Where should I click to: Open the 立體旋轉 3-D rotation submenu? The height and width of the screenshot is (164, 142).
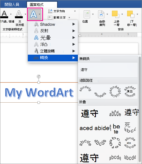tap(53, 51)
